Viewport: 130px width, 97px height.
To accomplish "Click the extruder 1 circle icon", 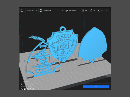I will click(41, 11).
